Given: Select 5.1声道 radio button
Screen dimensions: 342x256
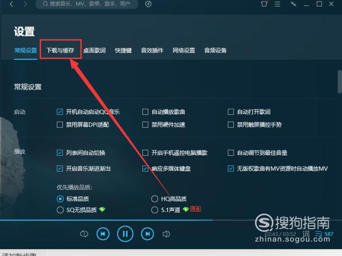Looking at the screenshot, I should pyautogui.click(x=155, y=210).
